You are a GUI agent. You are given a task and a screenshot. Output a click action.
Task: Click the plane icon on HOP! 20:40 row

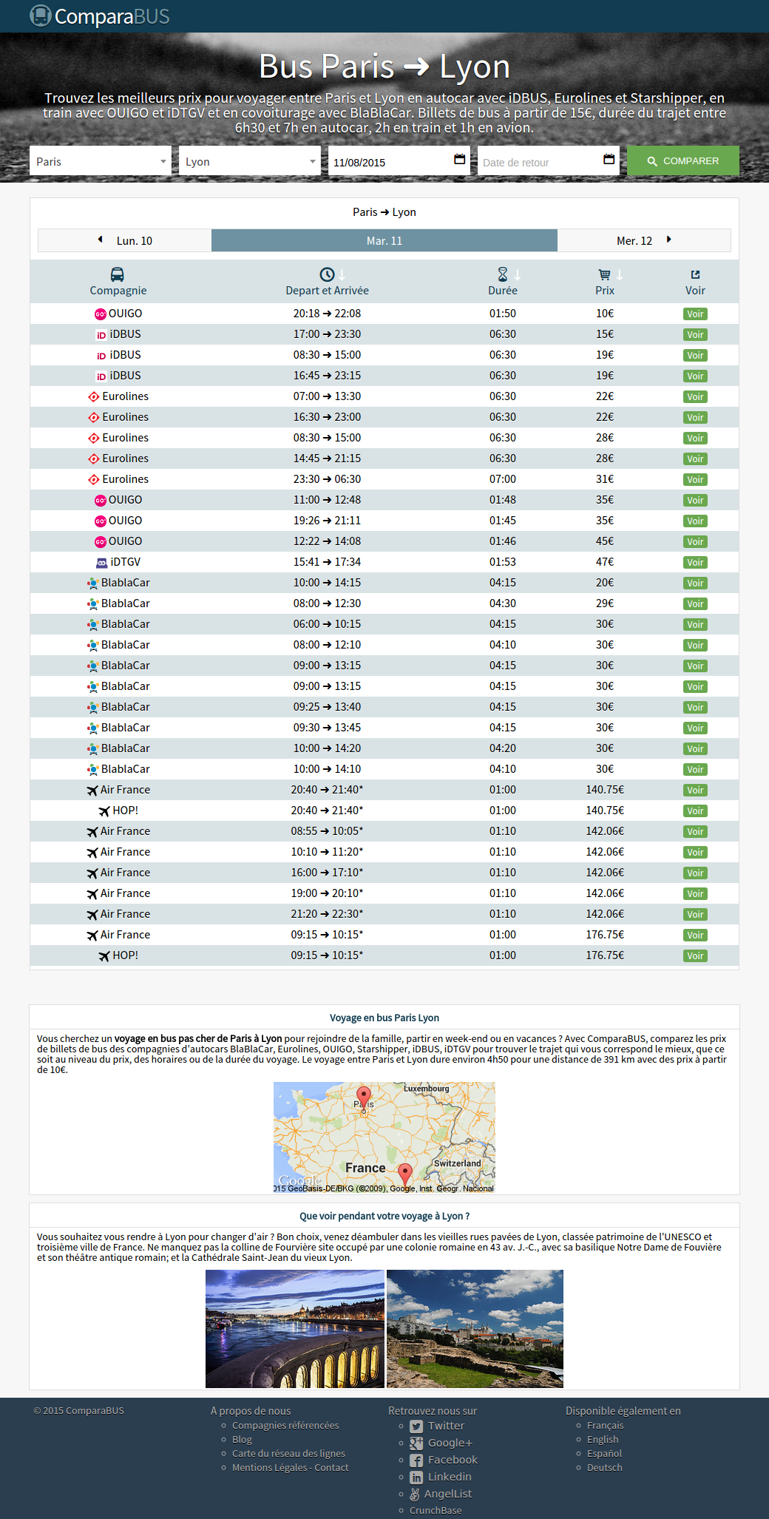(104, 811)
